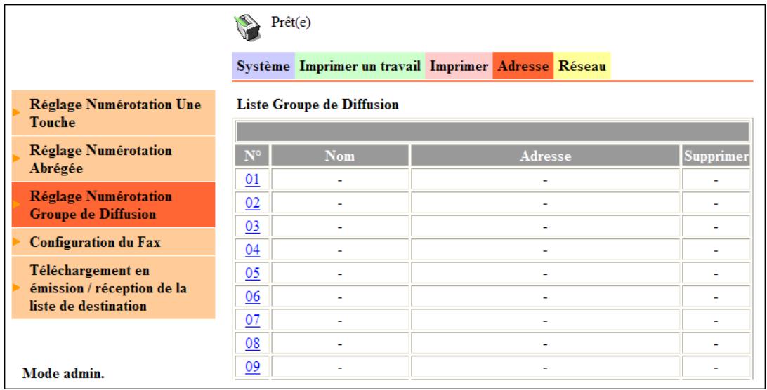767x390 pixels.
Task: Open the Système tab
Action: pos(263,66)
